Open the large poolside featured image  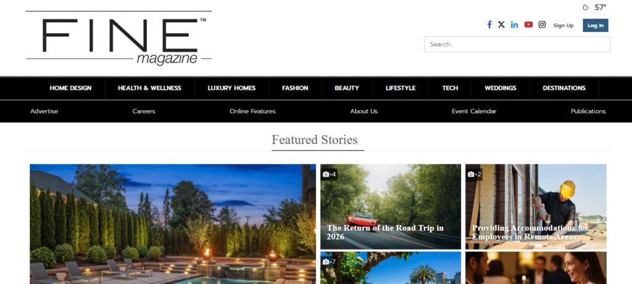click(x=173, y=224)
